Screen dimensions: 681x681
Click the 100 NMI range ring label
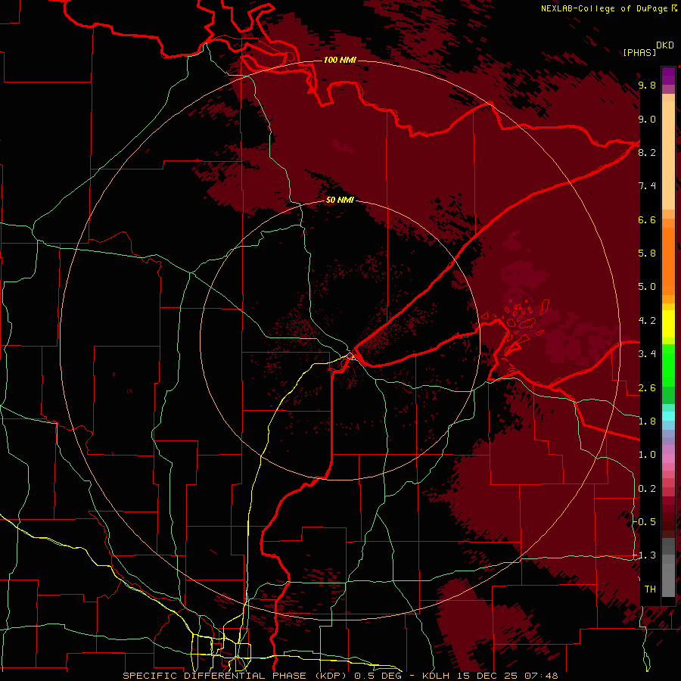click(340, 60)
